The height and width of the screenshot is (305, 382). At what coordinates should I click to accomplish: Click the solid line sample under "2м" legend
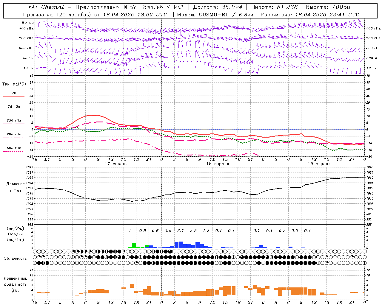click(14, 97)
